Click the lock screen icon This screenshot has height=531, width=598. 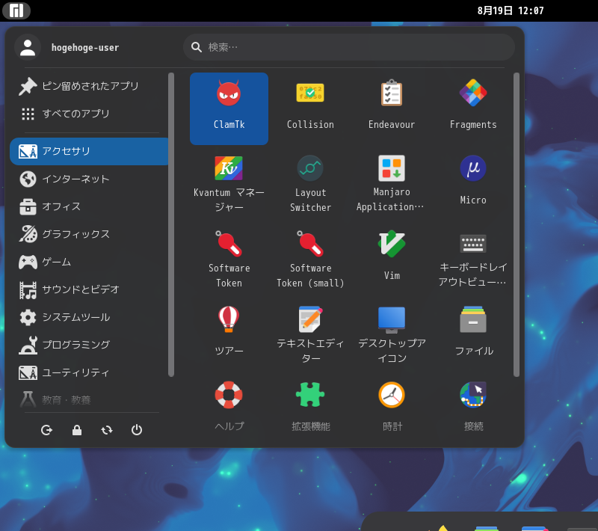tap(77, 430)
